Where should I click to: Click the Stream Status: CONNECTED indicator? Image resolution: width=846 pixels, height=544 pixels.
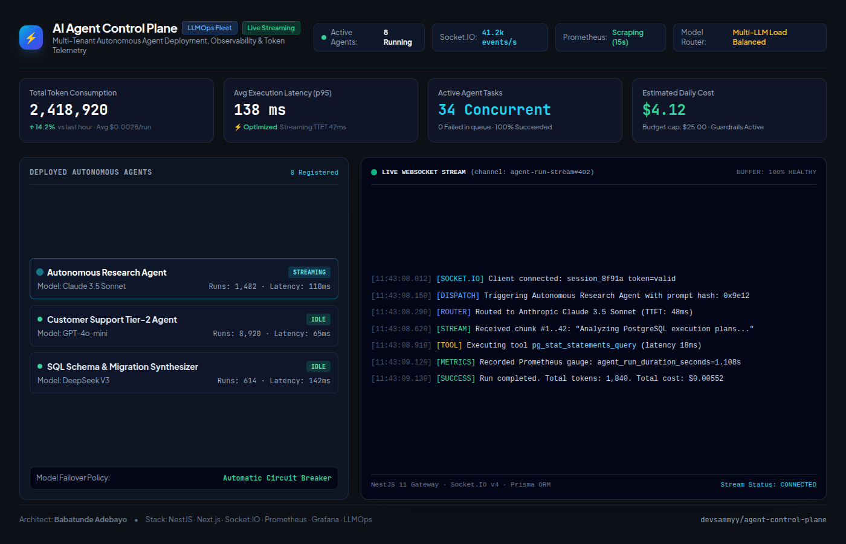pyautogui.click(x=768, y=485)
